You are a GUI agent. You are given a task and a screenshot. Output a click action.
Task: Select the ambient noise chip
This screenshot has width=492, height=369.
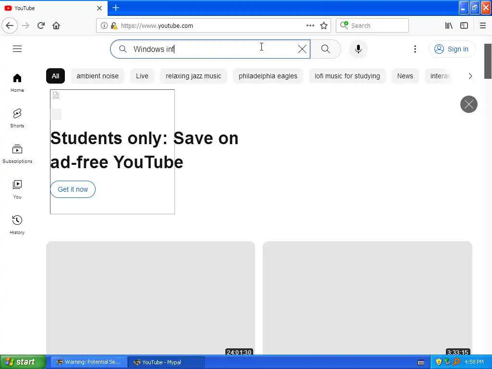98,76
